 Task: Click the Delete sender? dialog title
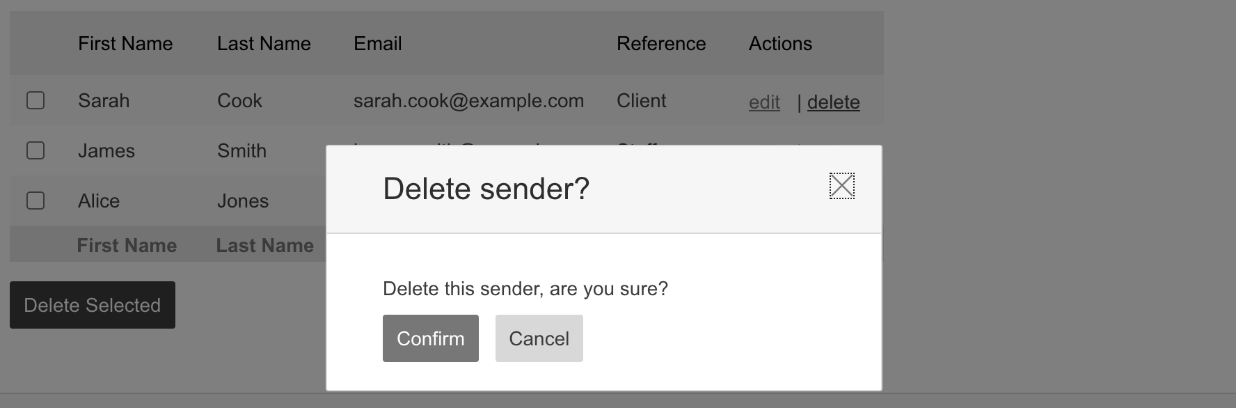(486, 189)
